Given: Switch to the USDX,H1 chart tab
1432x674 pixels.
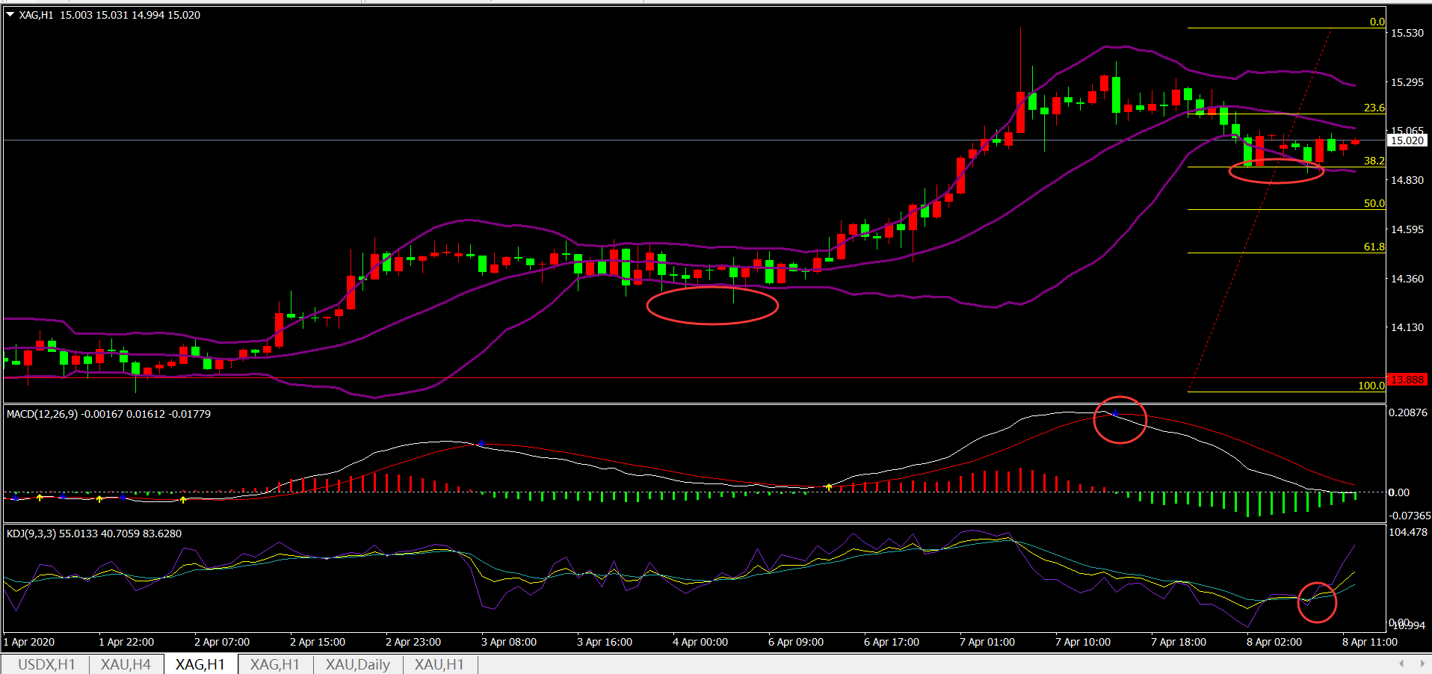Looking at the screenshot, I should [x=46, y=664].
